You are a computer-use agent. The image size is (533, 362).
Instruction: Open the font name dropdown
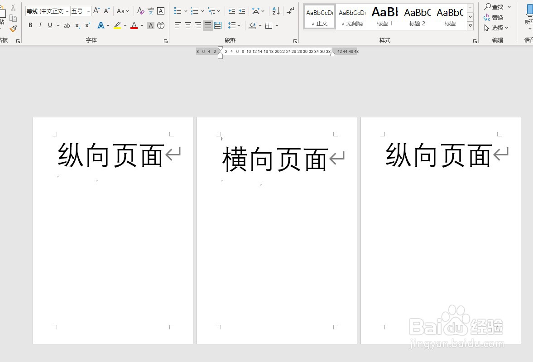pos(67,11)
